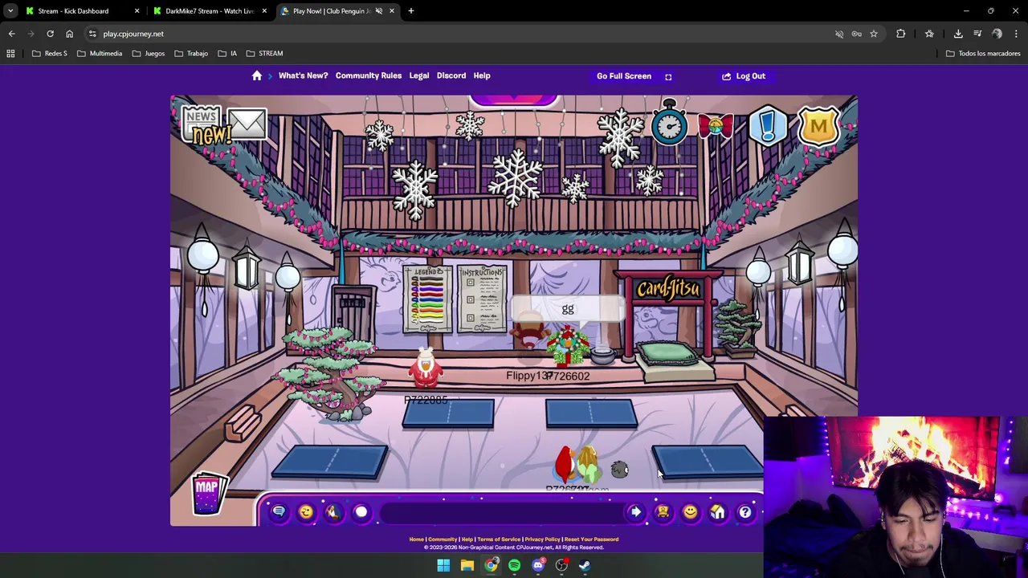Viewport: 1028px width, 578px height.
Task: Click Terms of Service footer link
Action: [499, 539]
